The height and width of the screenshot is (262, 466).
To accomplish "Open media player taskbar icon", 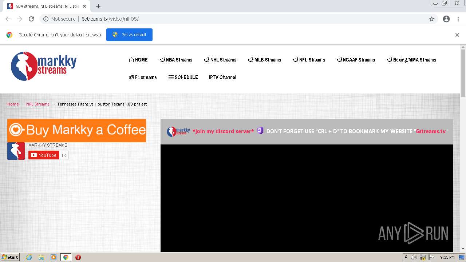I will click(x=54, y=257).
